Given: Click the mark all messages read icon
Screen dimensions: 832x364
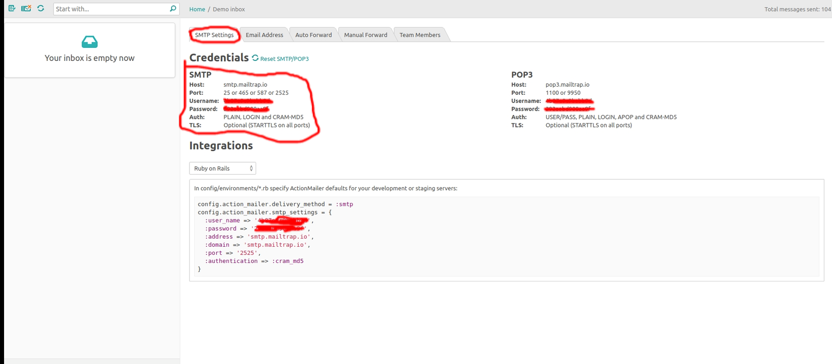Looking at the screenshot, I should coord(12,9).
